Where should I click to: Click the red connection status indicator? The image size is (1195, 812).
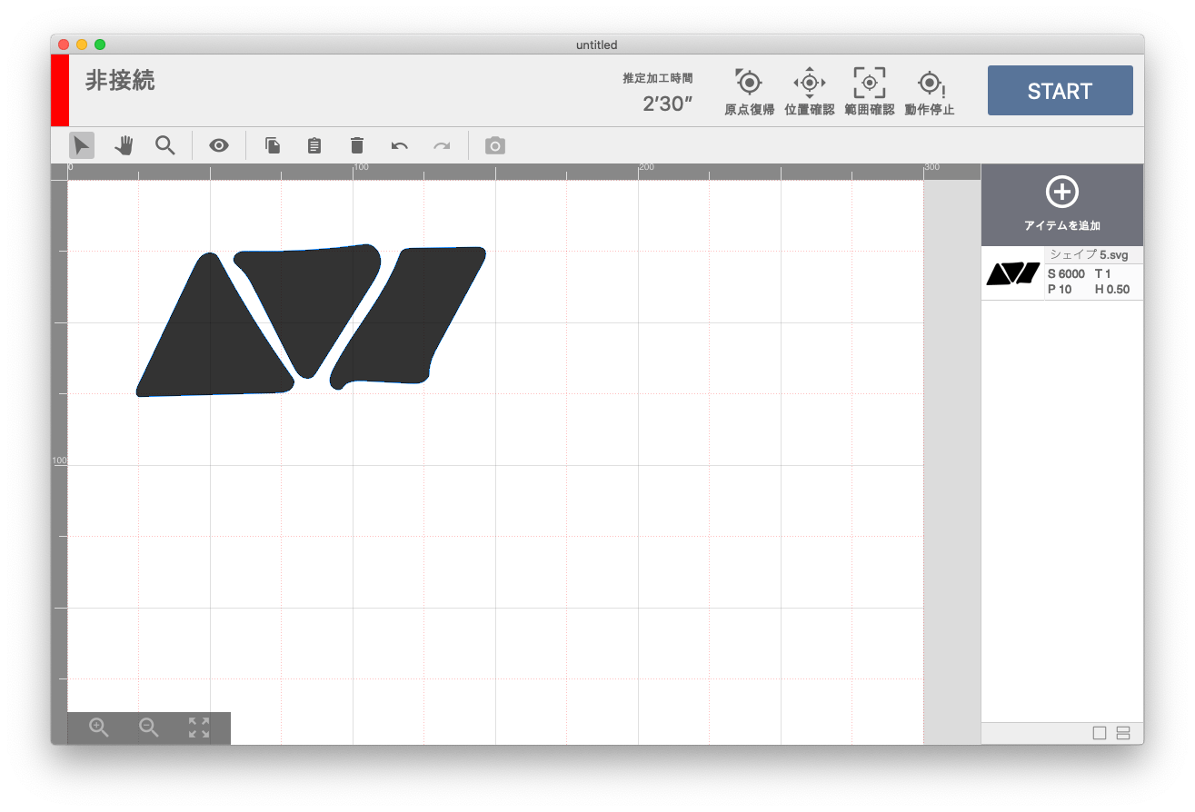pyautogui.click(x=60, y=90)
